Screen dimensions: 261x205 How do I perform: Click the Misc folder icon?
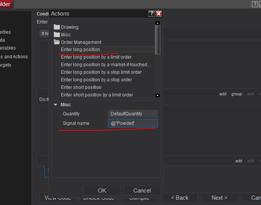coord(57,35)
